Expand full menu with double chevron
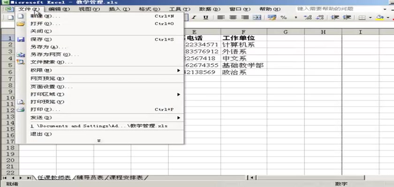The width and height of the screenshot is (394, 187). (x=99, y=141)
